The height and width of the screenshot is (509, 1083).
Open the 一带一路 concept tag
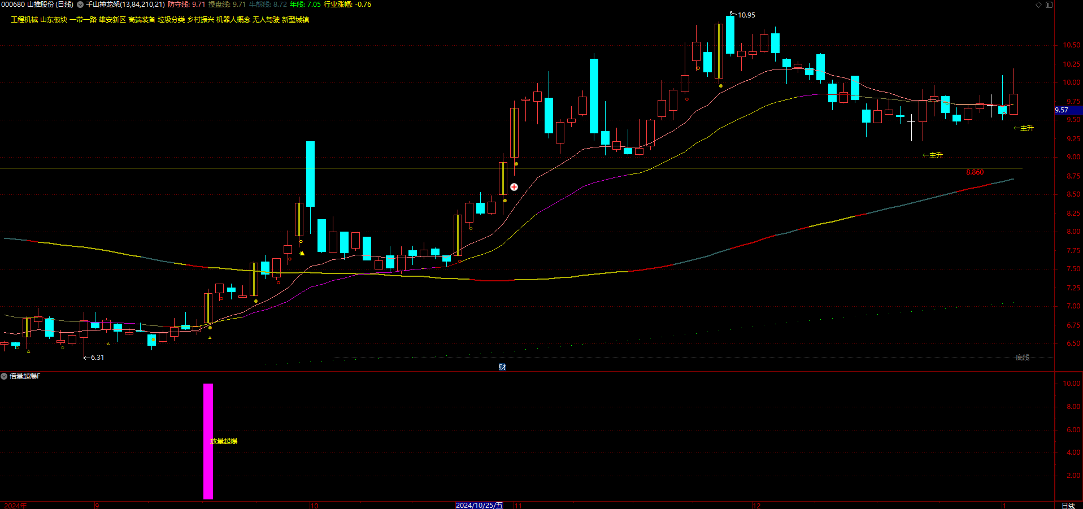[83, 20]
